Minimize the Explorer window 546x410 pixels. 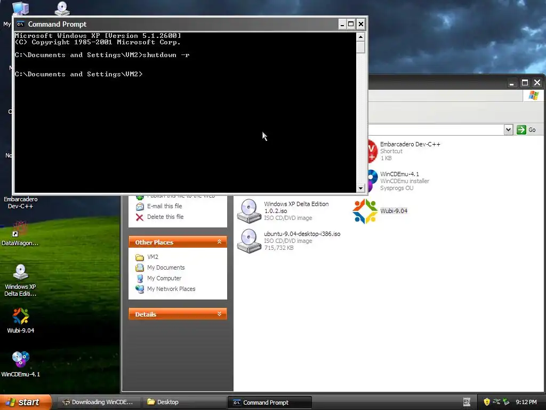[x=511, y=83]
